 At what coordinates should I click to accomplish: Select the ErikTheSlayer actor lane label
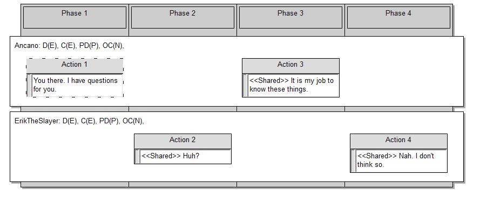click(x=79, y=121)
